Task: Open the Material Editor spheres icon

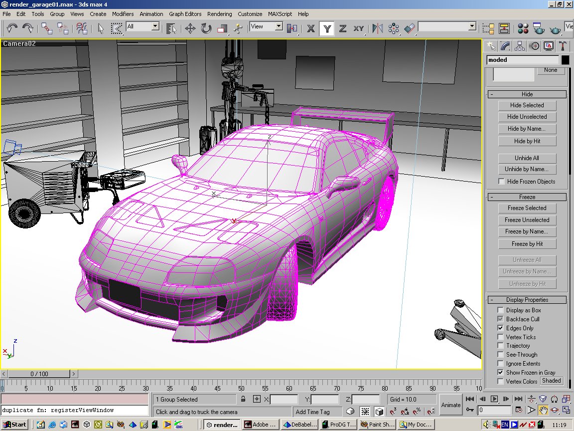Action: [x=523, y=28]
